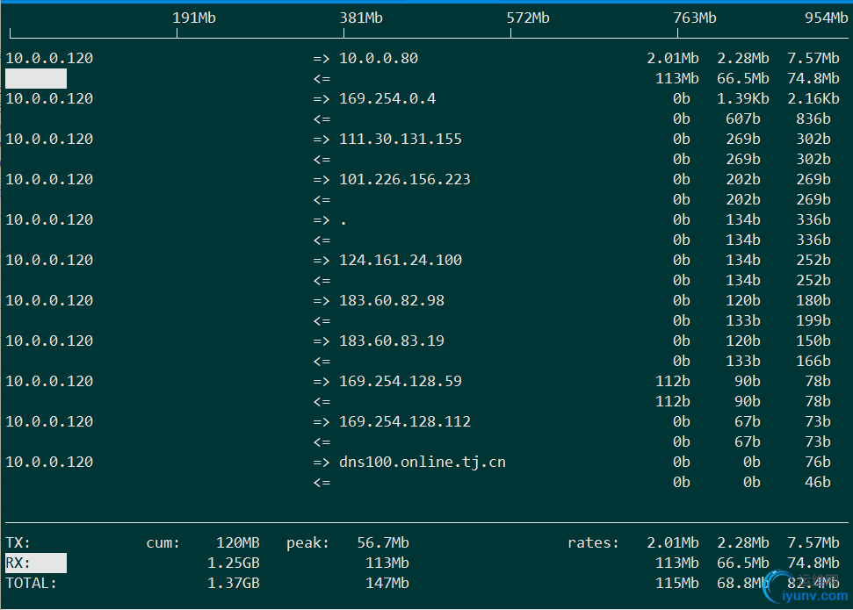
Task: Click source 10.0.0.120 in the 183.60.82.98 row
Action: pyautogui.click(x=49, y=300)
